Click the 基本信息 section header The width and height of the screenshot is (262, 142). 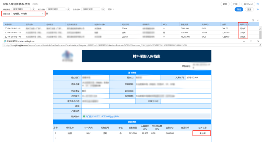click(x=132, y=73)
